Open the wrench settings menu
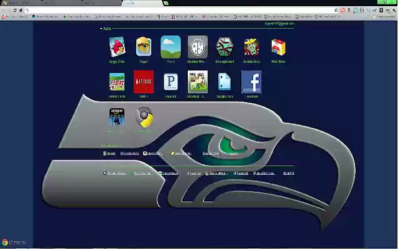This screenshot has height=249, width=398. (394, 10)
